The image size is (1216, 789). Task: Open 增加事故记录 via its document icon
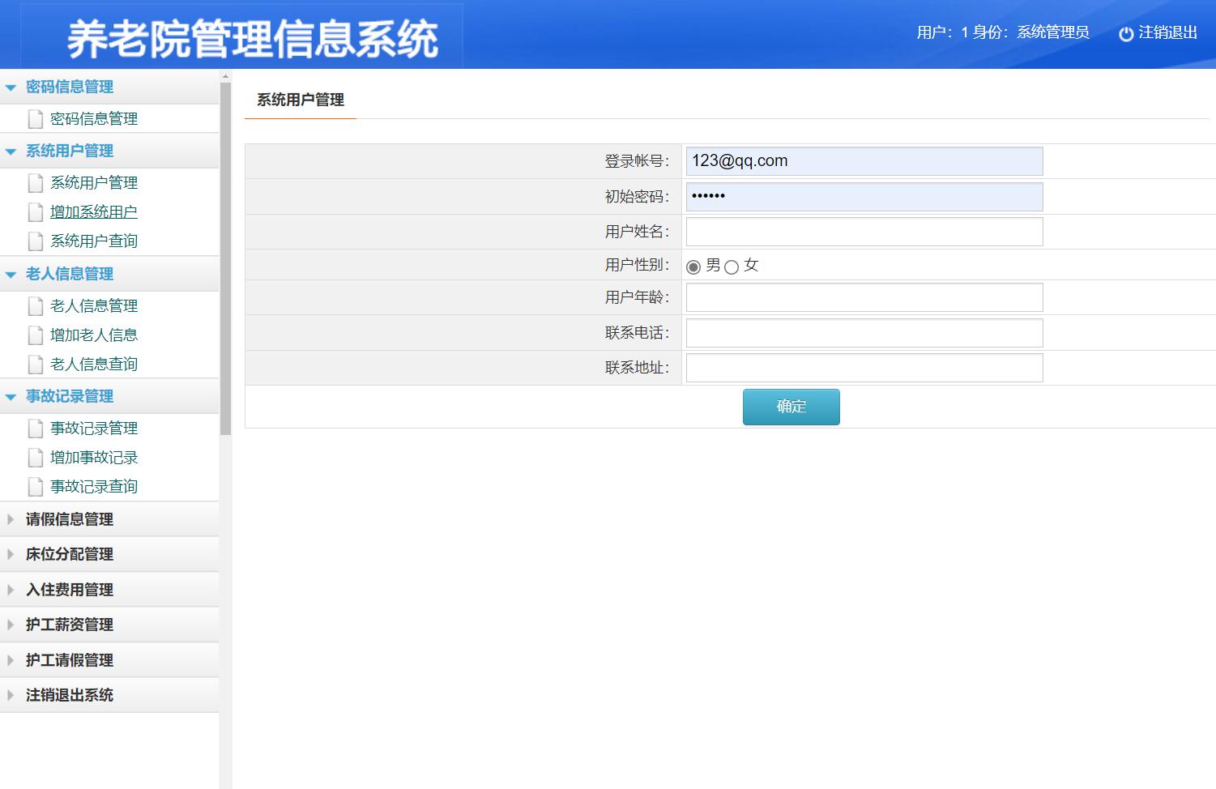tap(35, 457)
